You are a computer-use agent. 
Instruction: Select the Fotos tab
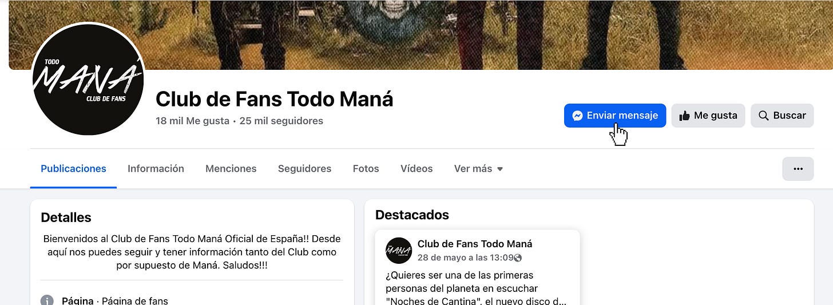pyautogui.click(x=366, y=169)
